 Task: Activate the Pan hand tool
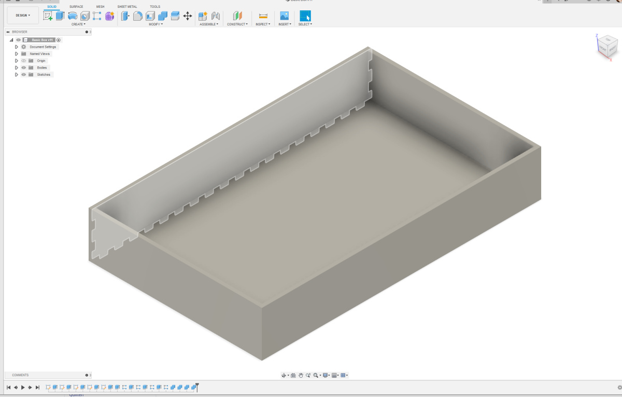pyautogui.click(x=301, y=375)
